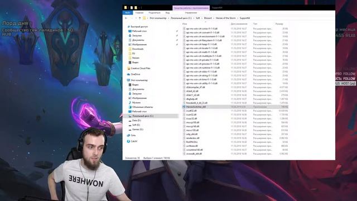Expand the chevron after Heroes of the Storm
Viewport: 357px width, 201px height.
[x=238, y=18]
